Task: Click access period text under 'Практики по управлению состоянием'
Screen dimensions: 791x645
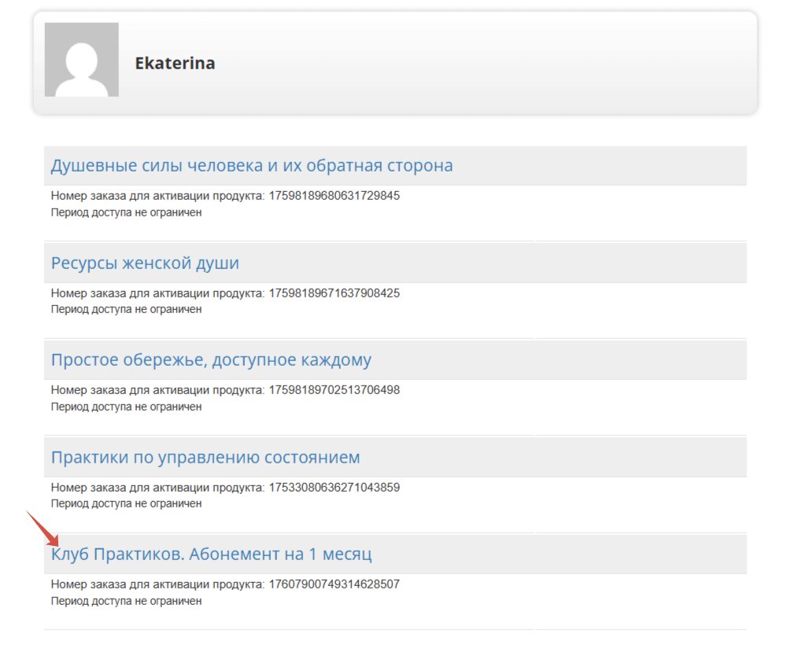Action: pos(126,503)
